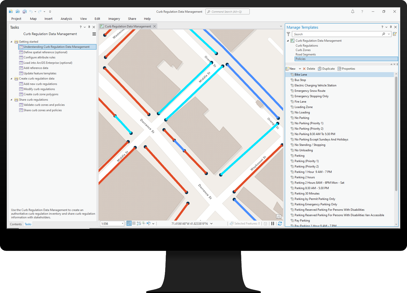Click the Delete button in Manage Templates

(309, 69)
